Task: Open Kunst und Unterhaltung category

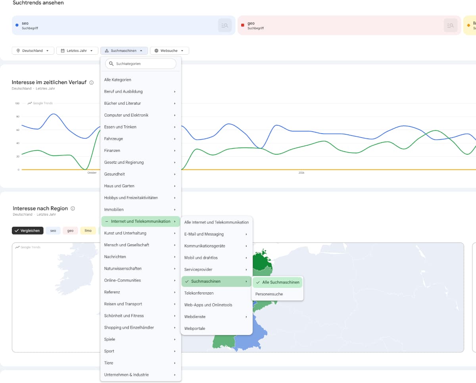Action: pos(141,233)
